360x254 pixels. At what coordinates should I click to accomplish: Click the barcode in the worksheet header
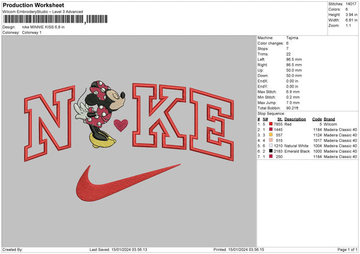coord(55,19)
